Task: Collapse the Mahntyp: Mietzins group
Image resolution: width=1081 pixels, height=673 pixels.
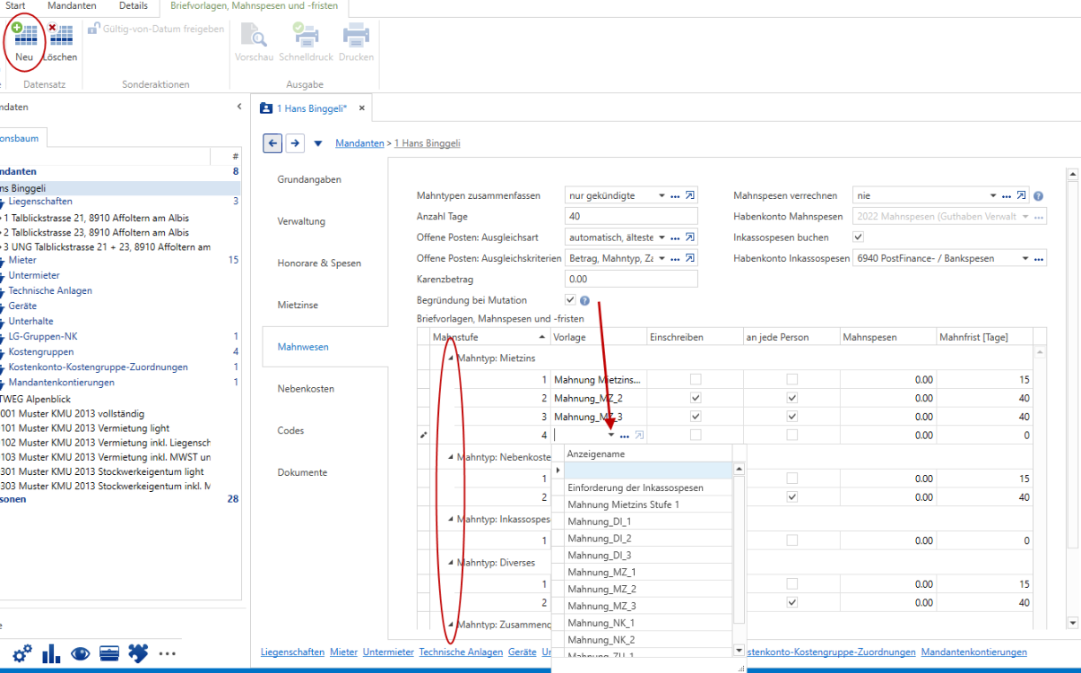Action: point(450,358)
